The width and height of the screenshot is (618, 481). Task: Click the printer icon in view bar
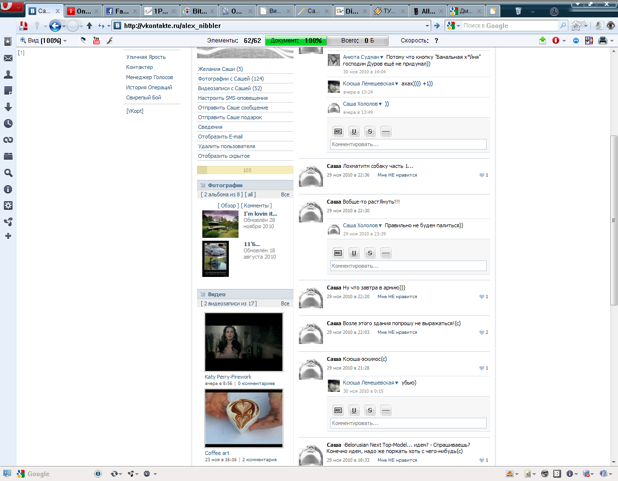tap(603, 41)
